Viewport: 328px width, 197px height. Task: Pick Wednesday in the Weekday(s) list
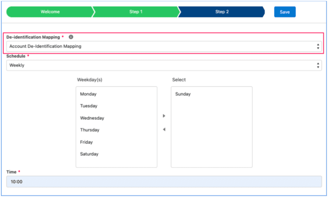click(92, 118)
